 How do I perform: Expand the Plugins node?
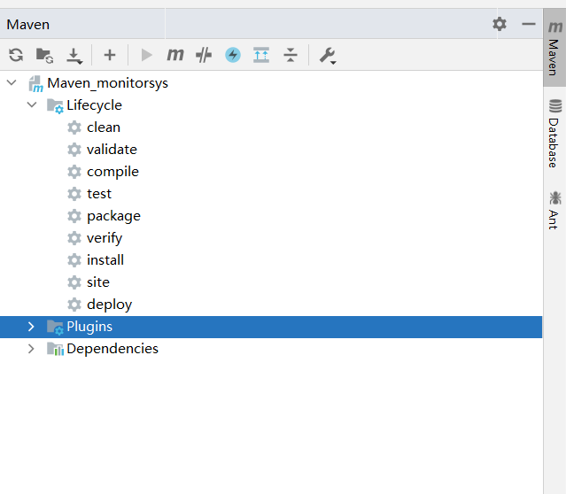31,327
